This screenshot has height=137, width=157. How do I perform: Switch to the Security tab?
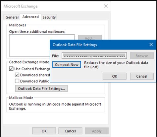click(49, 17)
